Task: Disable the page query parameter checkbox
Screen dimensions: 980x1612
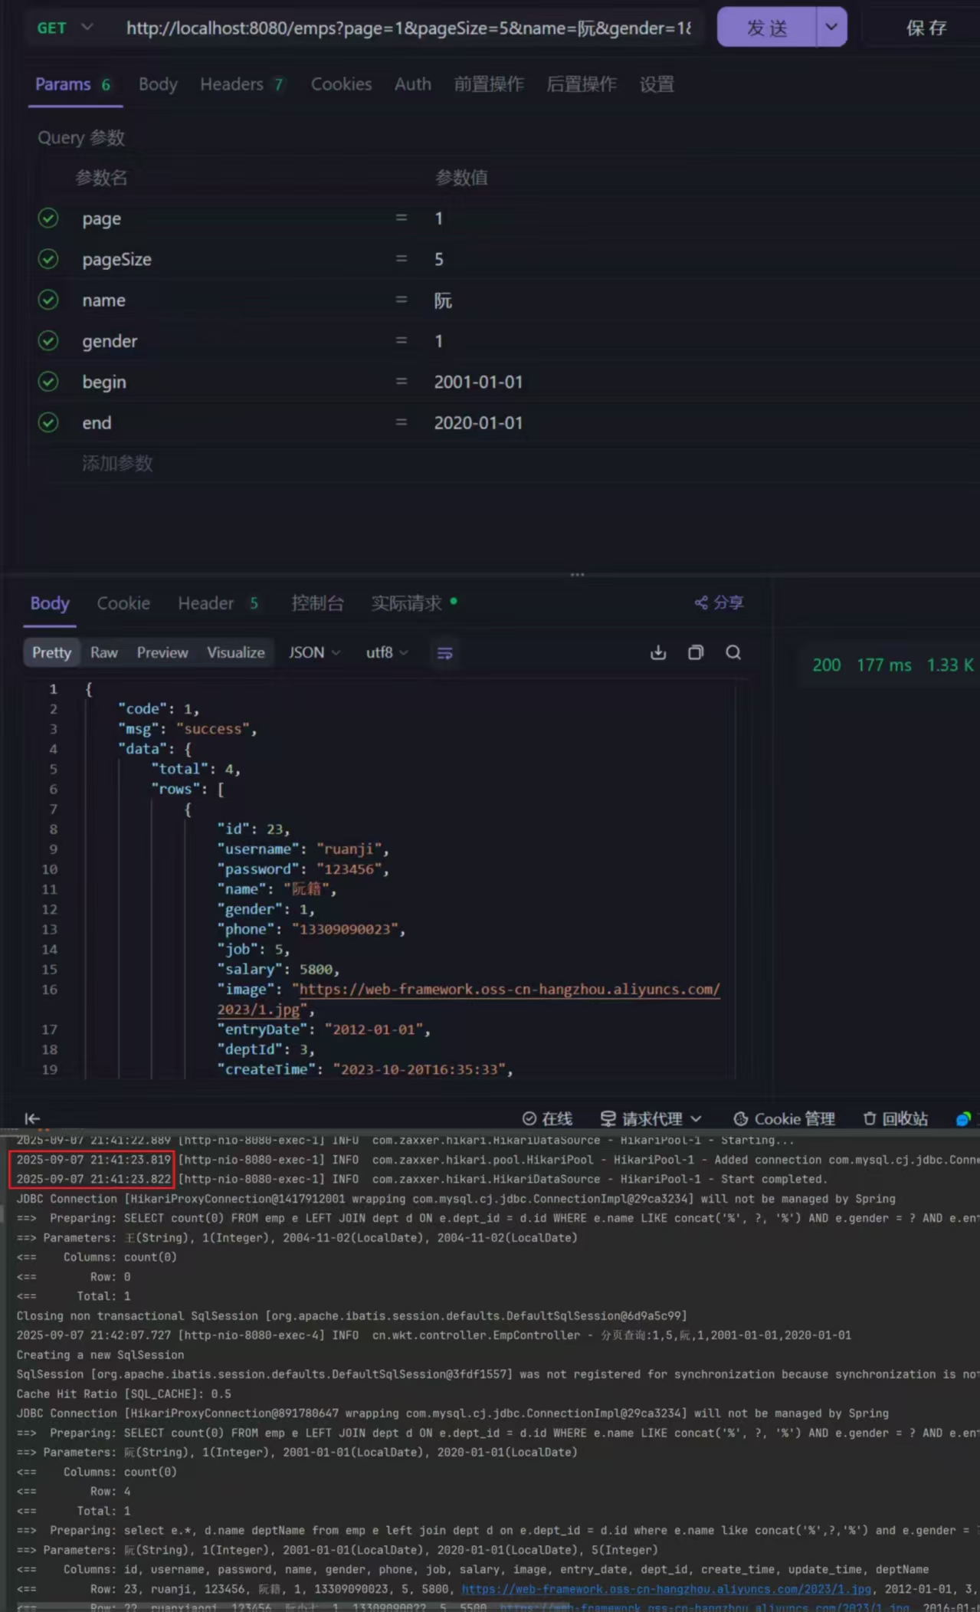Action: [x=48, y=218]
